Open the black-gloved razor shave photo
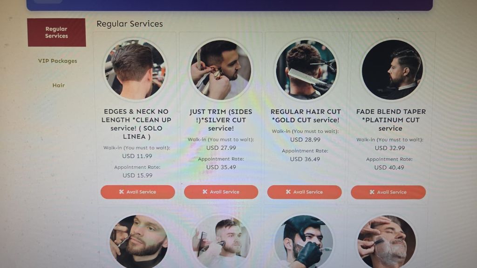Screen dimensions: 477x268 click(304, 241)
